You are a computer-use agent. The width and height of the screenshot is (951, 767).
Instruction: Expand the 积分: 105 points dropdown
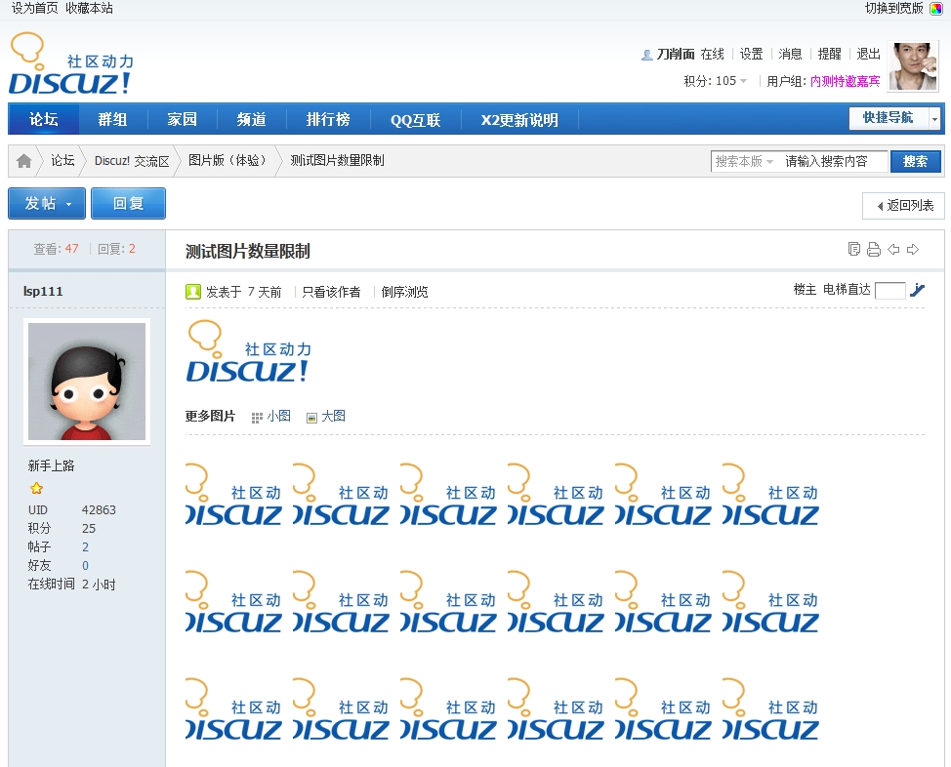[743, 81]
